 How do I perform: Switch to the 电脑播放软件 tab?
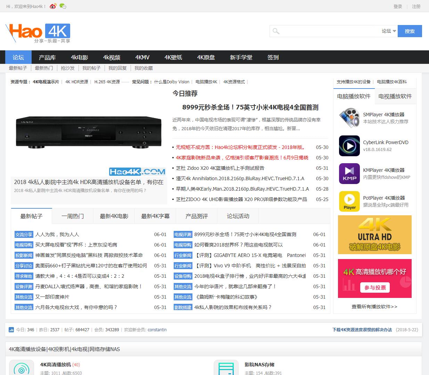(x=354, y=96)
